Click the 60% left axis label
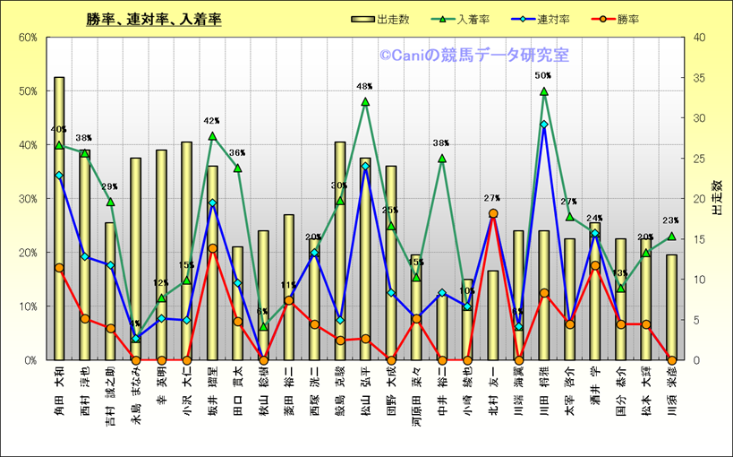The width and height of the screenshot is (733, 457). point(27,38)
